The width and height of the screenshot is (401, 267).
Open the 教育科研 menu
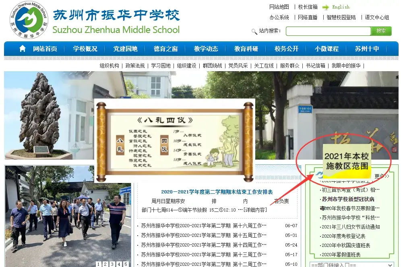point(246,49)
